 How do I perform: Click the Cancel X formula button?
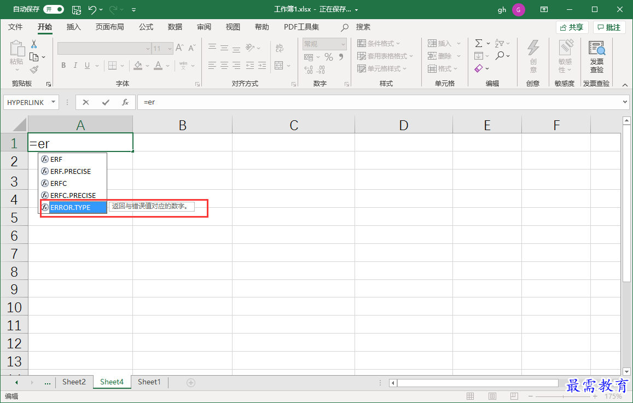(x=85, y=102)
